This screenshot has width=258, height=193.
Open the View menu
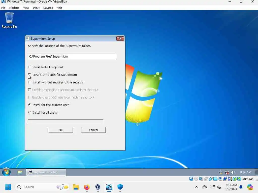click(26, 8)
